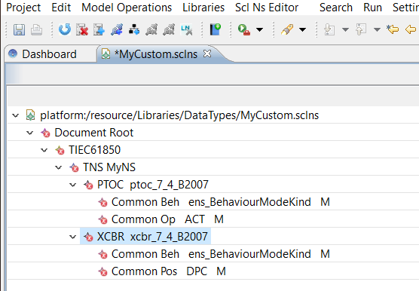The image size is (419, 291).
Task: Click the last edit location arrow icon
Action: (393, 29)
